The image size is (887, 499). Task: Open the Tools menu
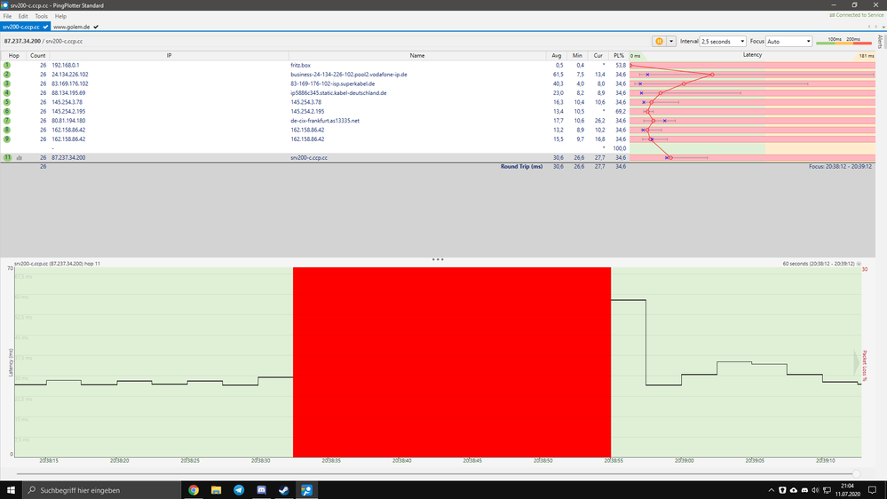[42, 16]
